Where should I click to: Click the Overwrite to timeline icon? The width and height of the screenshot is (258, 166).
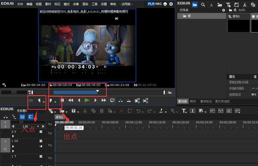pos(129,100)
